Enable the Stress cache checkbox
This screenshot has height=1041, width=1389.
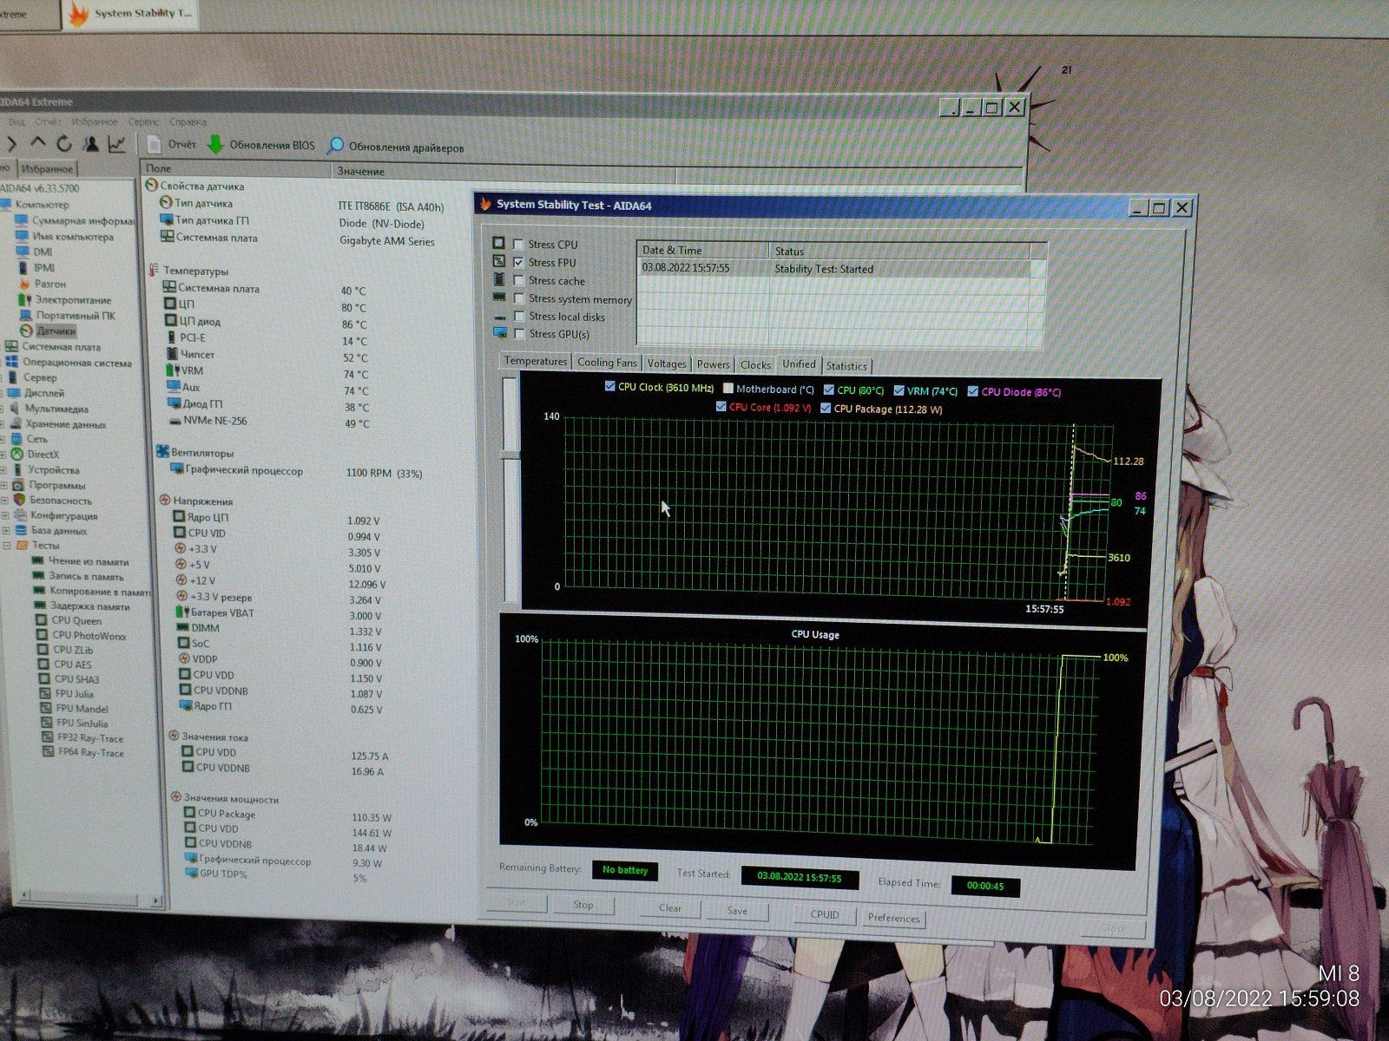pyautogui.click(x=518, y=280)
